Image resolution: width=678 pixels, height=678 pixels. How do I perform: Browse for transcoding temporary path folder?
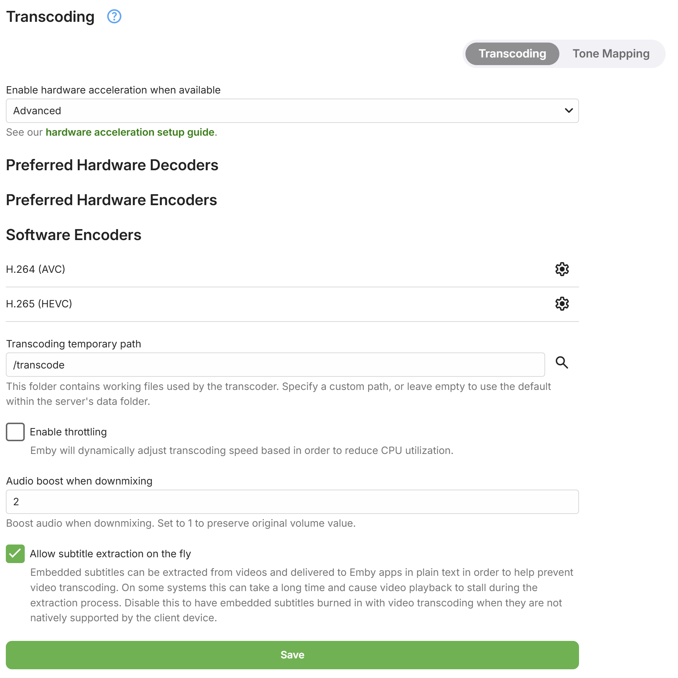click(x=562, y=363)
